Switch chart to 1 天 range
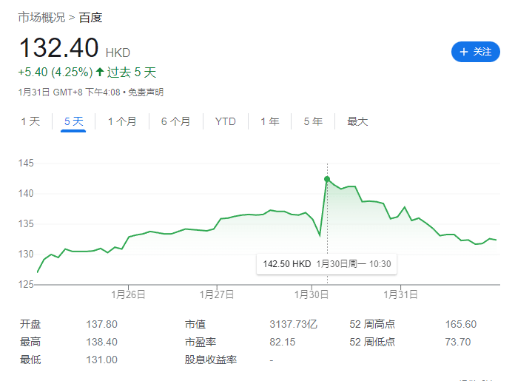The width and height of the screenshot is (515, 381). pos(30,121)
